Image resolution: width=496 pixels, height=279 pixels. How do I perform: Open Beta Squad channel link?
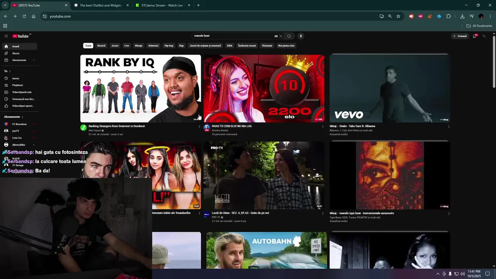coord(95,131)
